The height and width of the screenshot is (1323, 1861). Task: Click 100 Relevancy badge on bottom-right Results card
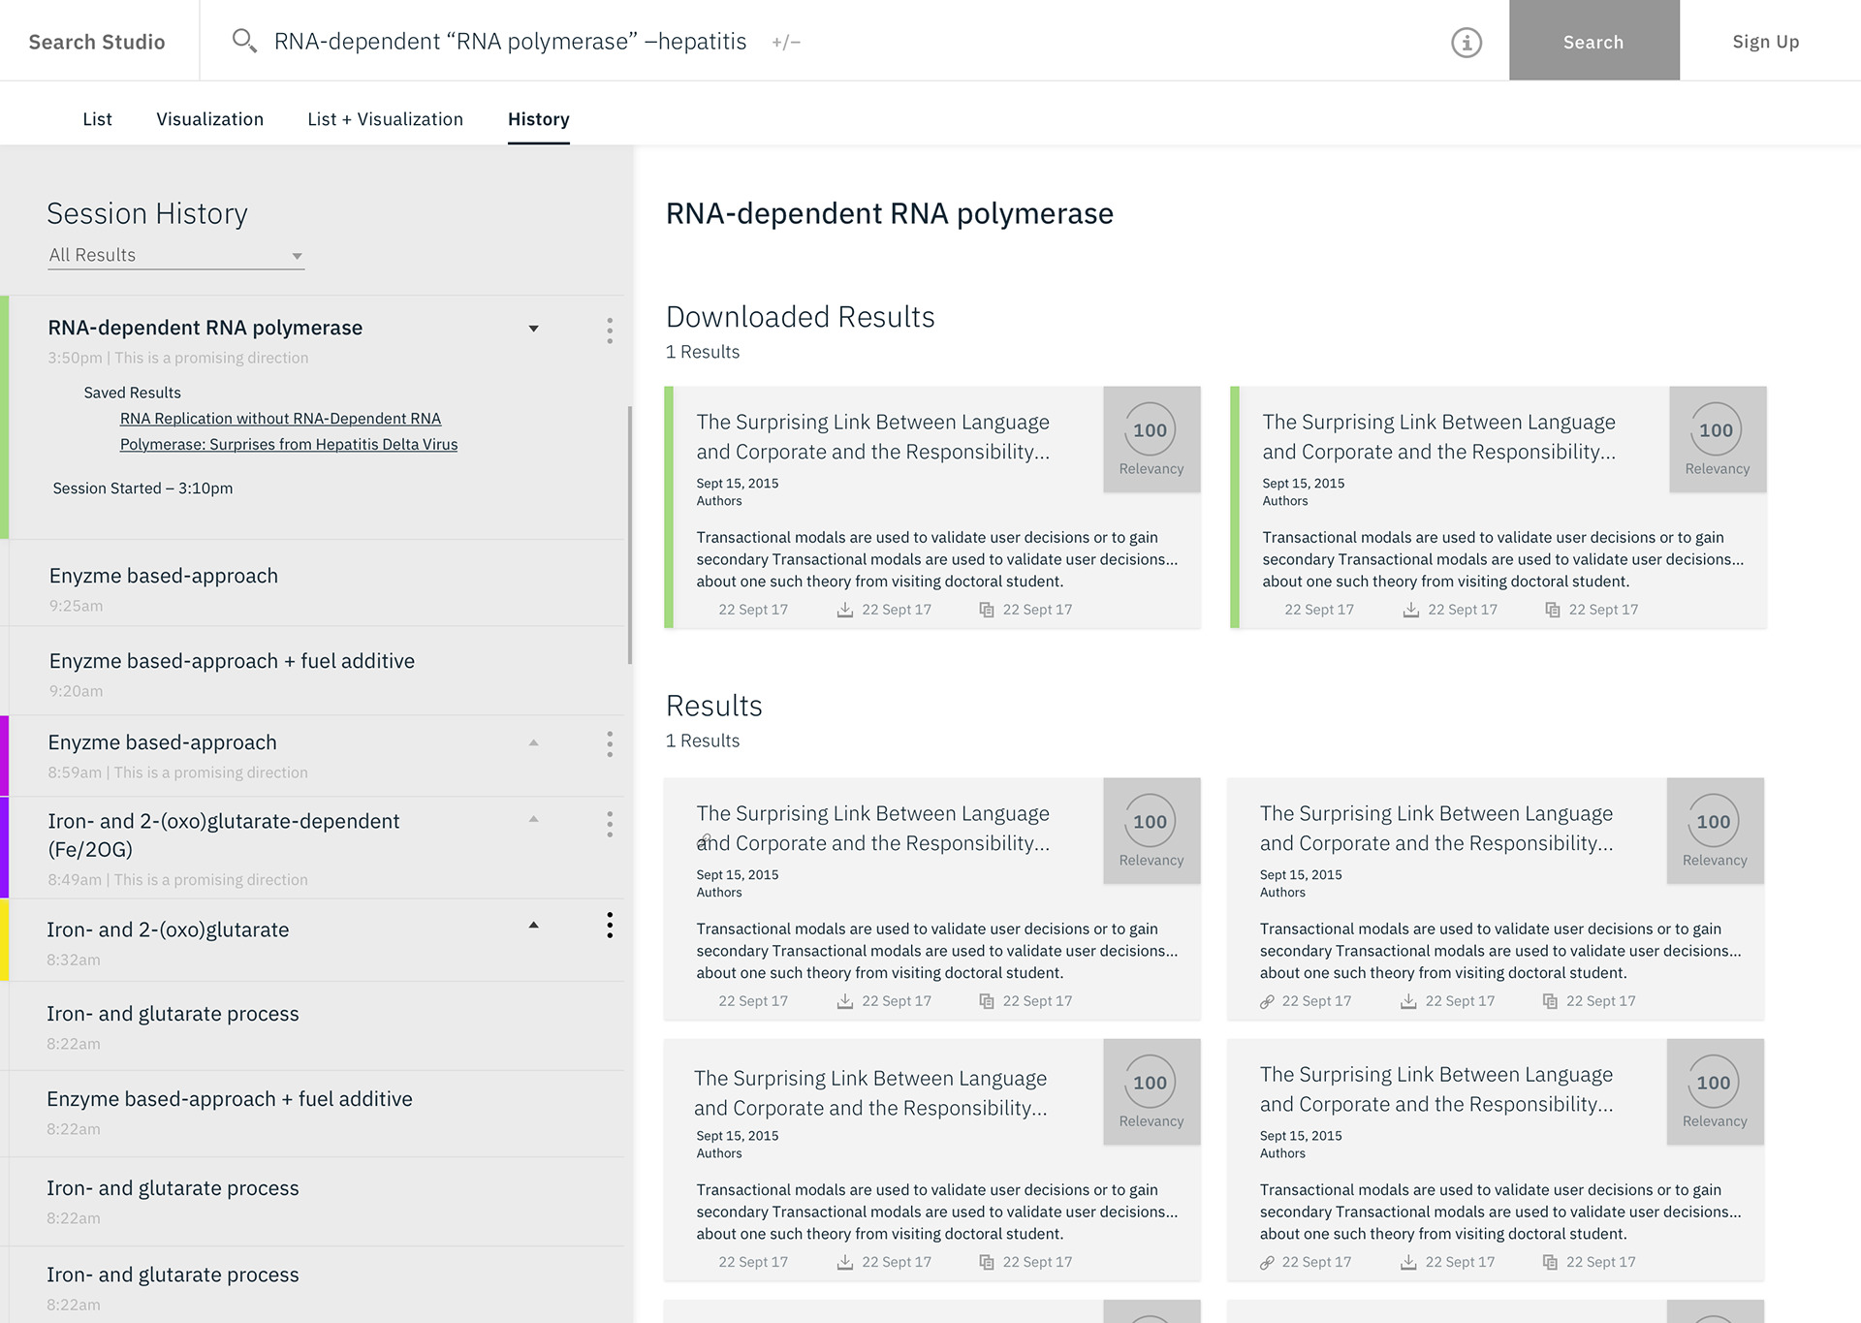(1715, 1091)
